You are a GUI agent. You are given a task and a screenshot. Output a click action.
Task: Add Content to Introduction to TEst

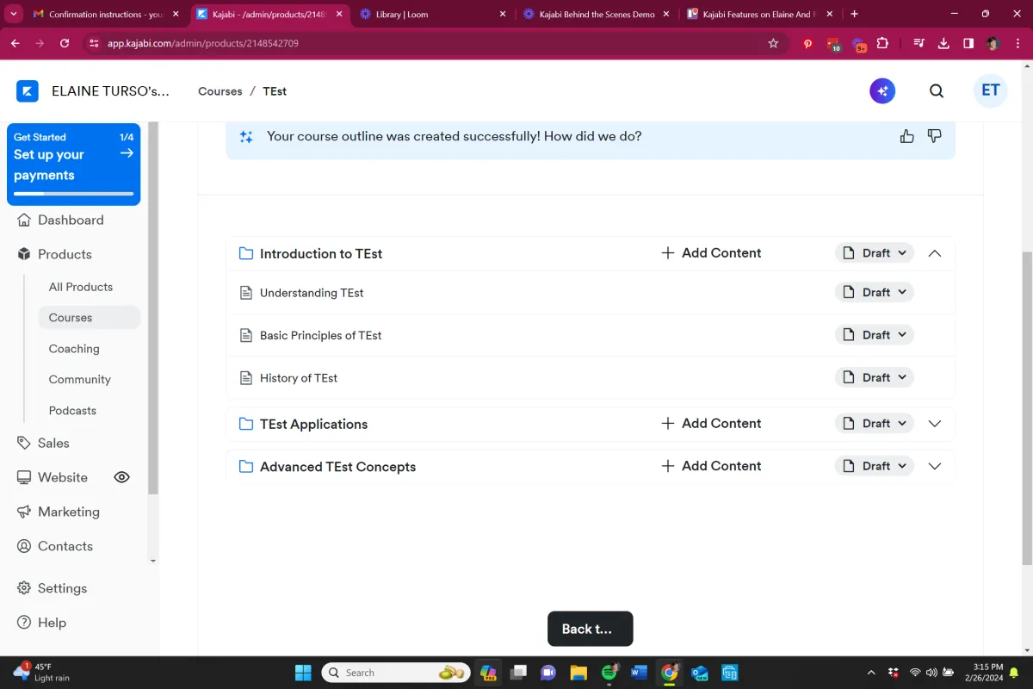tap(711, 253)
